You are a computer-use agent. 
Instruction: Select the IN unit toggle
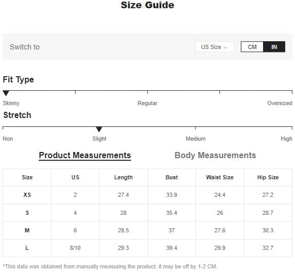tap(274, 47)
